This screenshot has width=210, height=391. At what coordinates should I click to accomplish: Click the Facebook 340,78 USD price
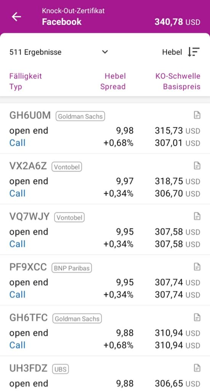tap(177, 22)
